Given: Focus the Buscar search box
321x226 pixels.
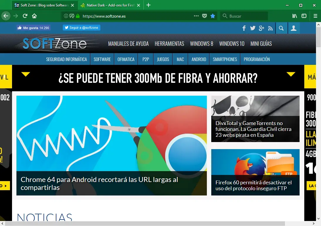Looking at the screenshot, I should click(x=244, y=16).
